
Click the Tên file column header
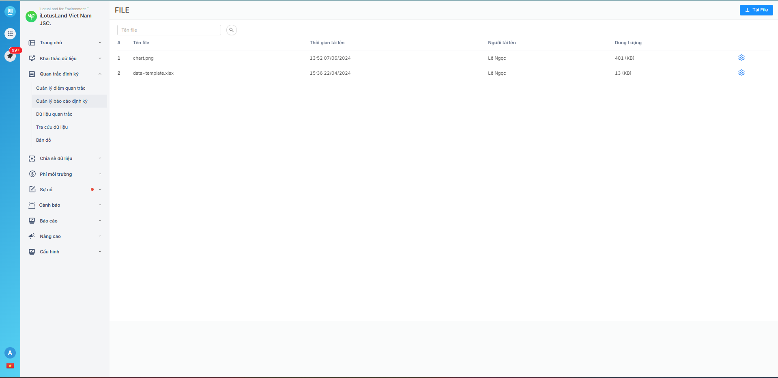pos(141,43)
